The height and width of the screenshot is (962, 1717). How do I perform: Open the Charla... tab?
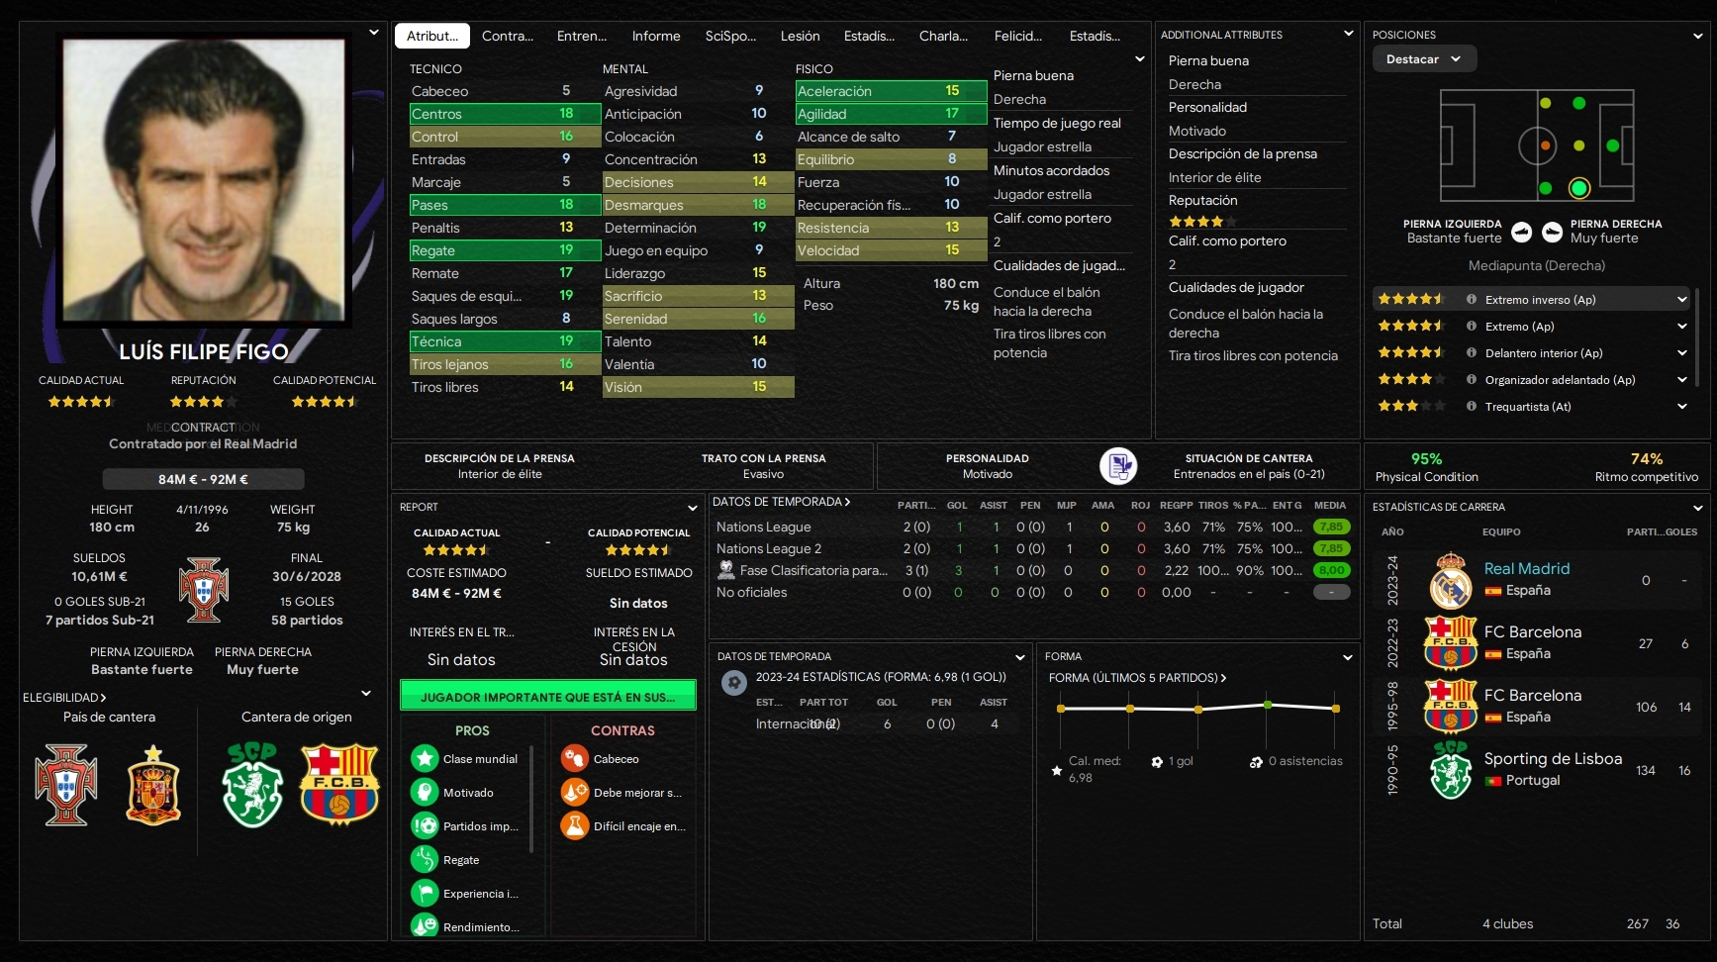point(943,36)
